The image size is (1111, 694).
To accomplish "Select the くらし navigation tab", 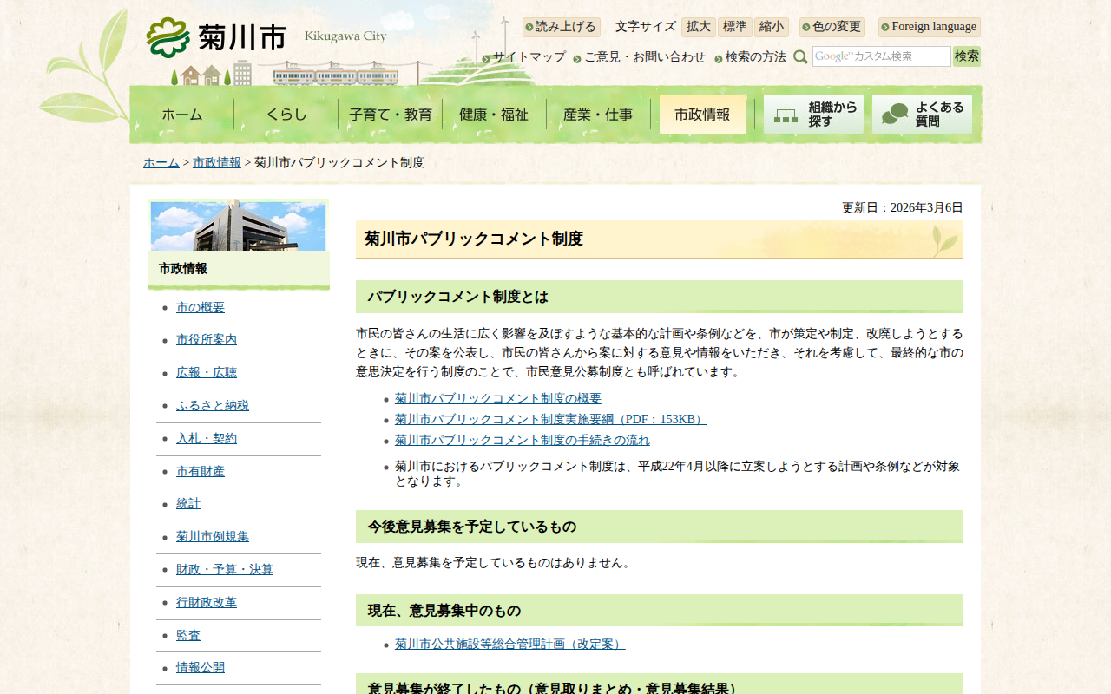I will click(286, 115).
